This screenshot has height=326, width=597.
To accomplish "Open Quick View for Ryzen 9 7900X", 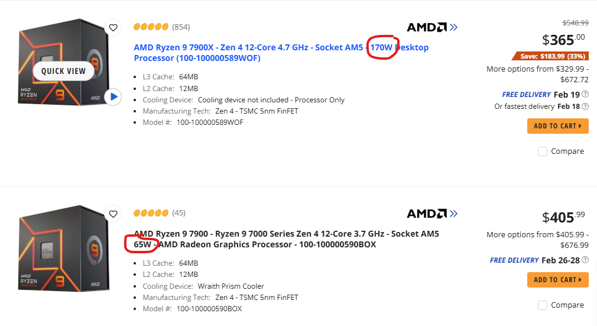I will click(x=63, y=71).
